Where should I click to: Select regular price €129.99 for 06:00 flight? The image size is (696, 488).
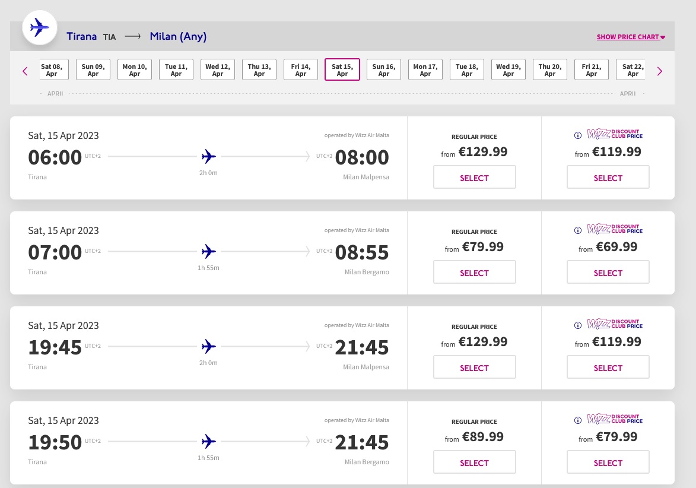pos(474,178)
